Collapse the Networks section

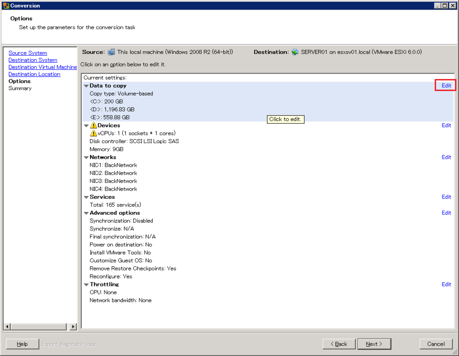(x=86, y=157)
